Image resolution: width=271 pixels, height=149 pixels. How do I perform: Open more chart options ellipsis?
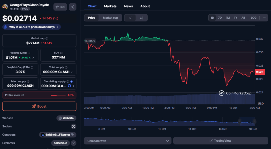[264, 18]
